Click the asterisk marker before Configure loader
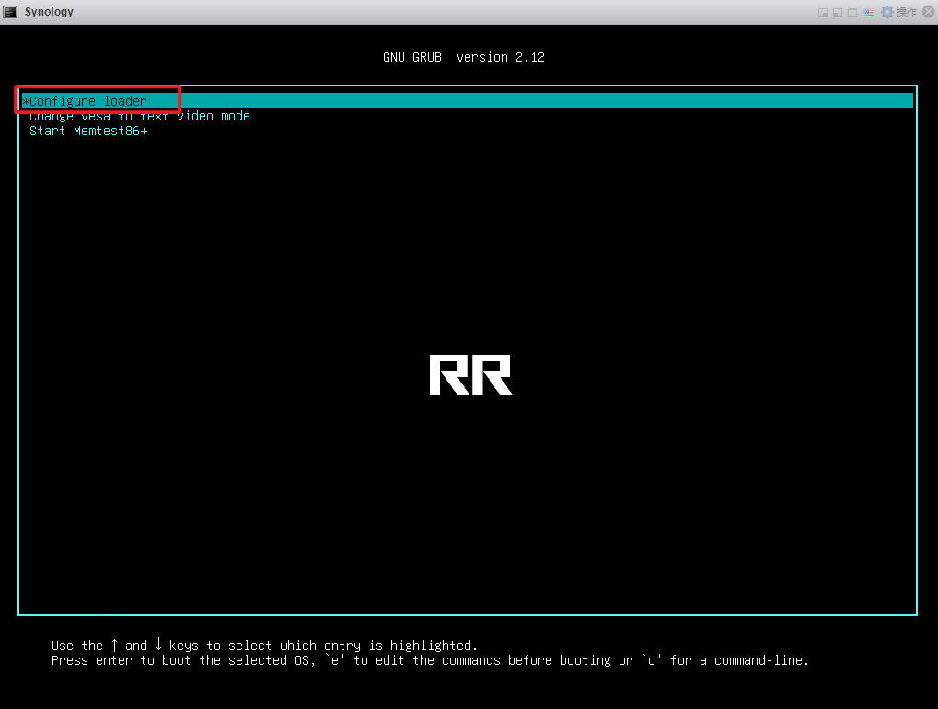The width and height of the screenshot is (938, 709). 26,101
